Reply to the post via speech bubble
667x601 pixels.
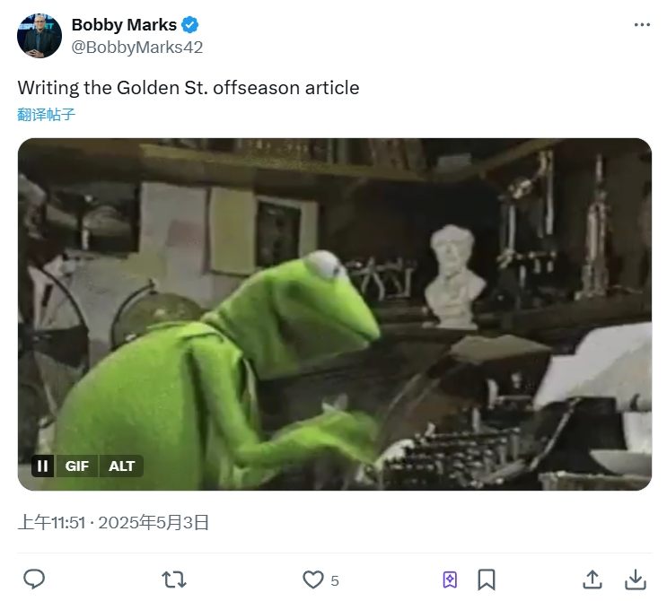pos(34,579)
